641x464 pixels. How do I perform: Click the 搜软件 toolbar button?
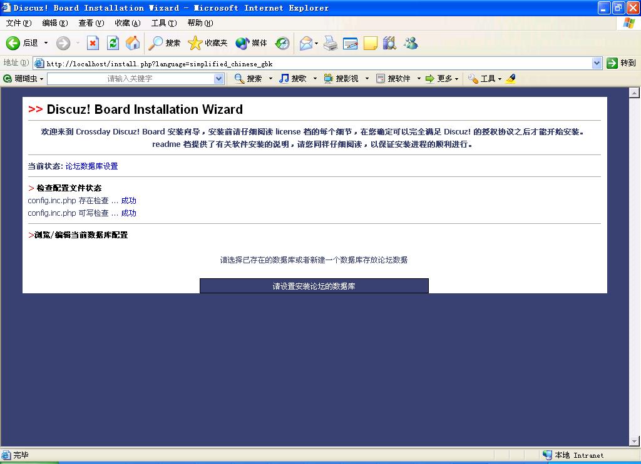pyautogui.click(x=393, y=78)
